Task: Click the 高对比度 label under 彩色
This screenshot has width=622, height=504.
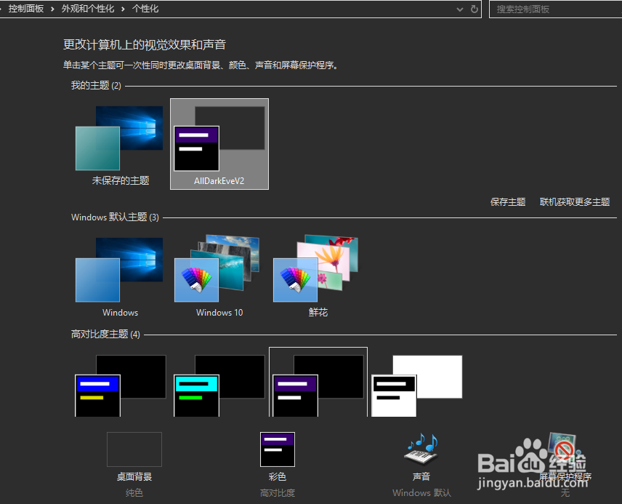Action: click(x=278, y=493)
